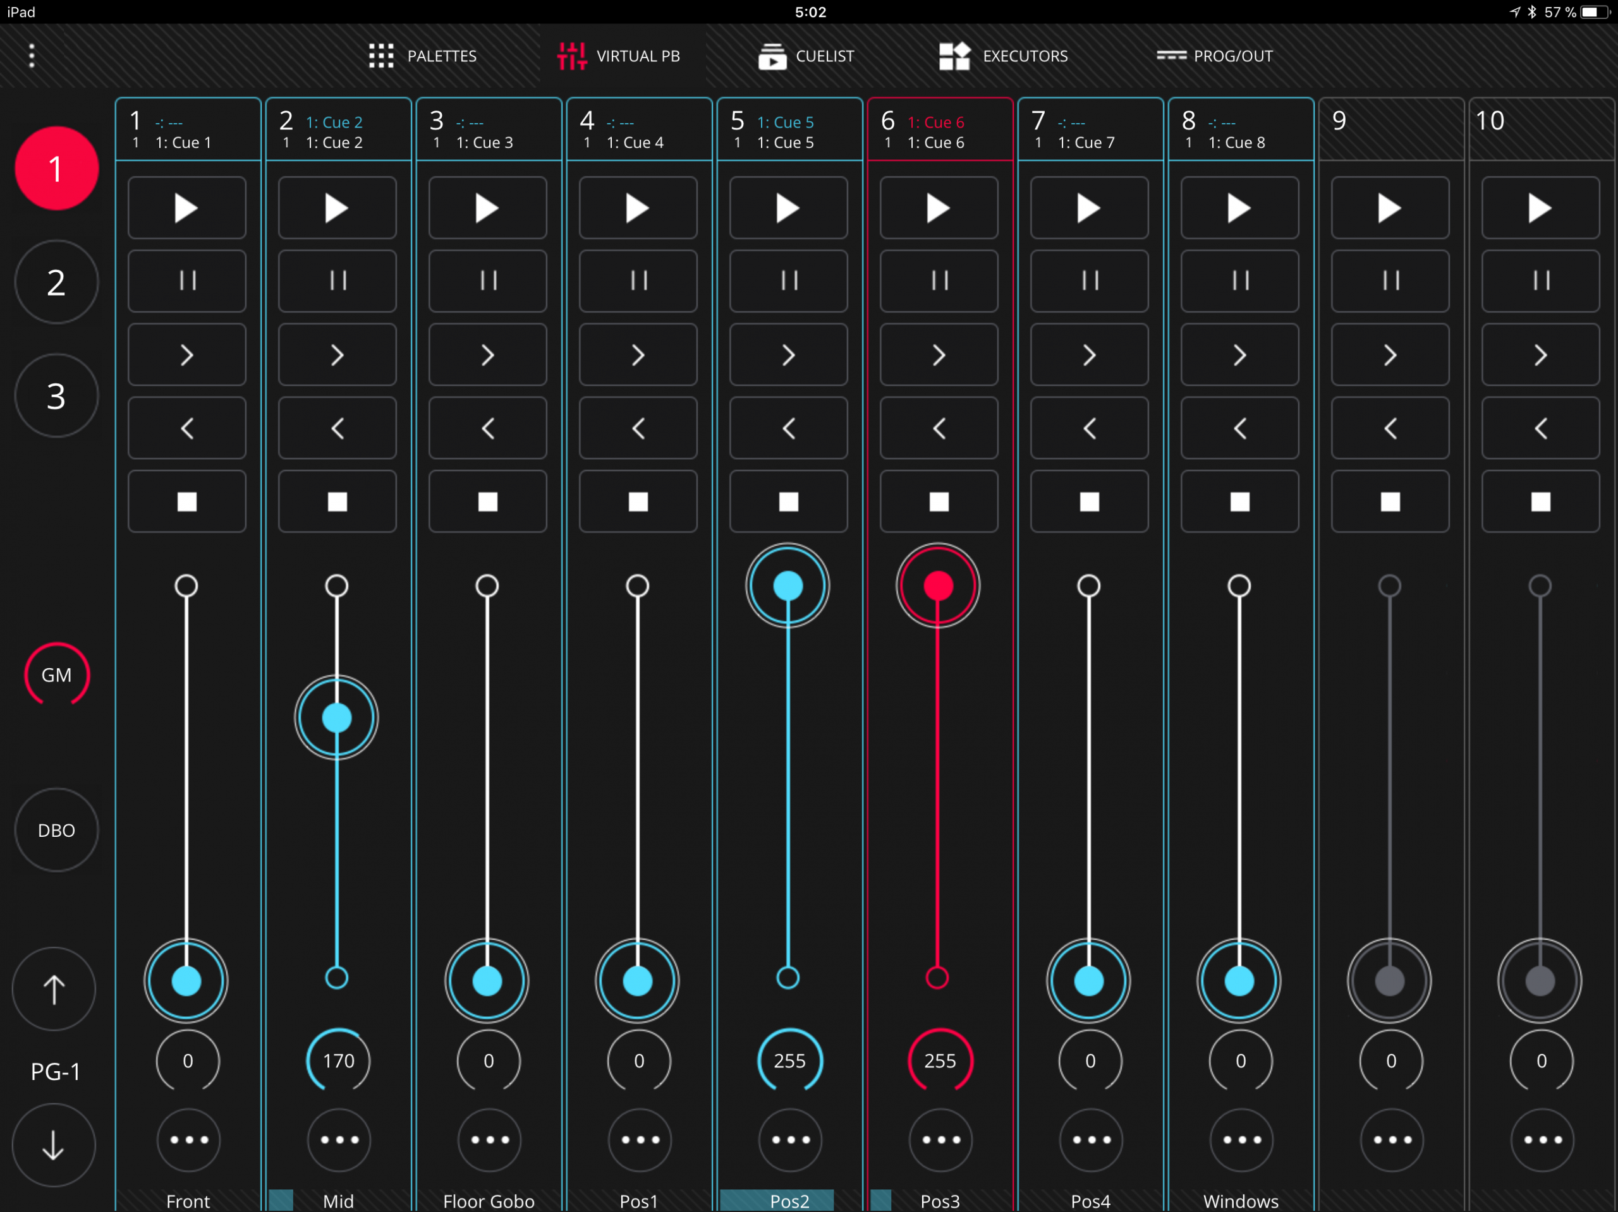The height and width of the screenshot is (1212, 1618).
Task: Expand options menu for playback 6 Pos3
Action: tap(940, 1139)
